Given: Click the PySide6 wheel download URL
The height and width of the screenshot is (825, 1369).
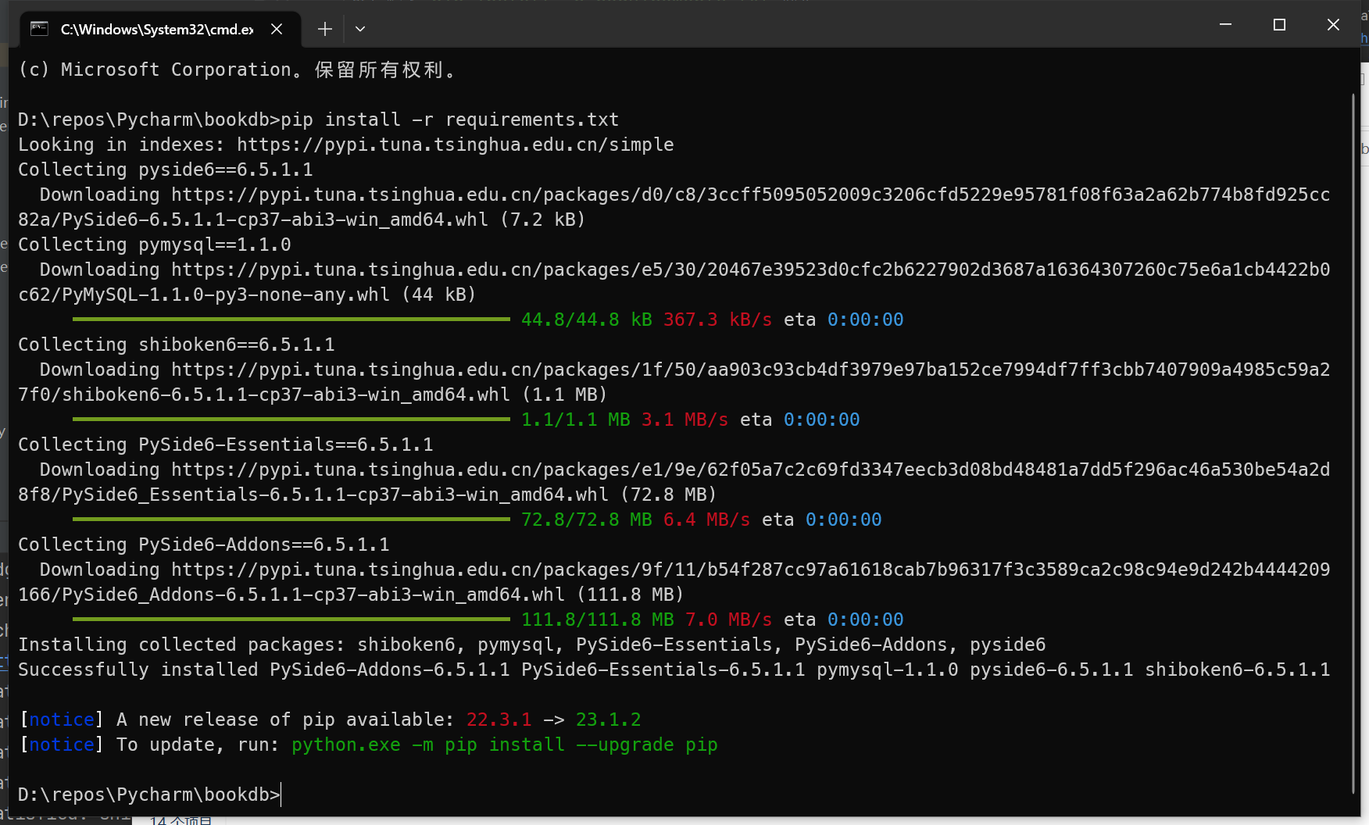Looking at the screenshot, I should (x=674, y=207).
